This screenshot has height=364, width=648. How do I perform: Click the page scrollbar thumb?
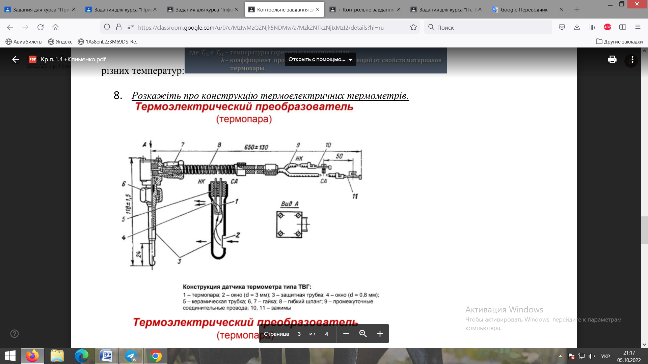tap(644, 230)
